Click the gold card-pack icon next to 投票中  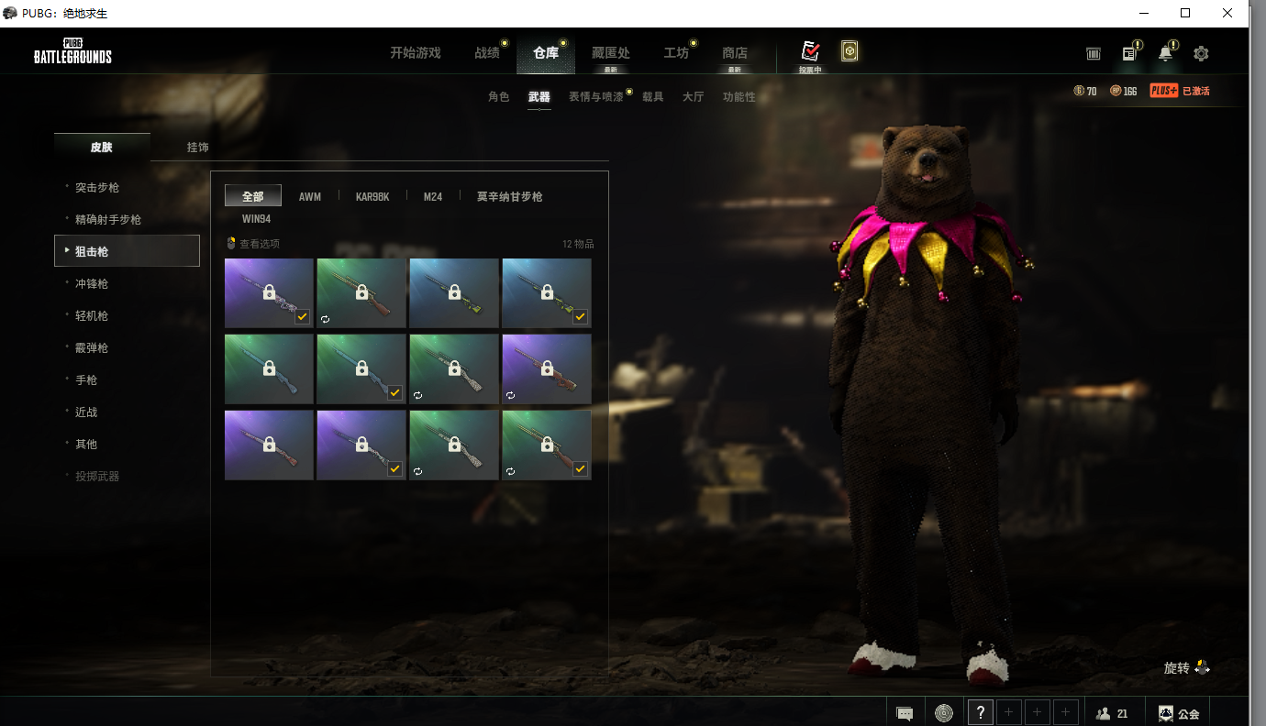pos(850,51)
